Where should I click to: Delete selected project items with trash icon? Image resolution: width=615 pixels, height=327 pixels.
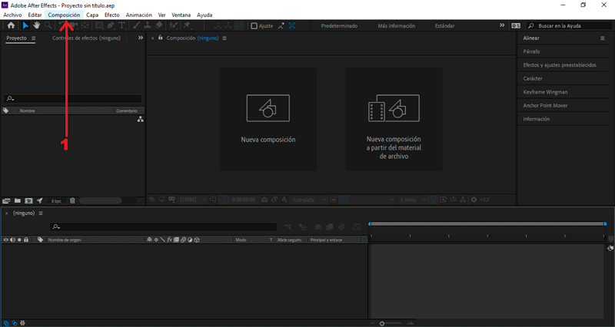[72, 200]
